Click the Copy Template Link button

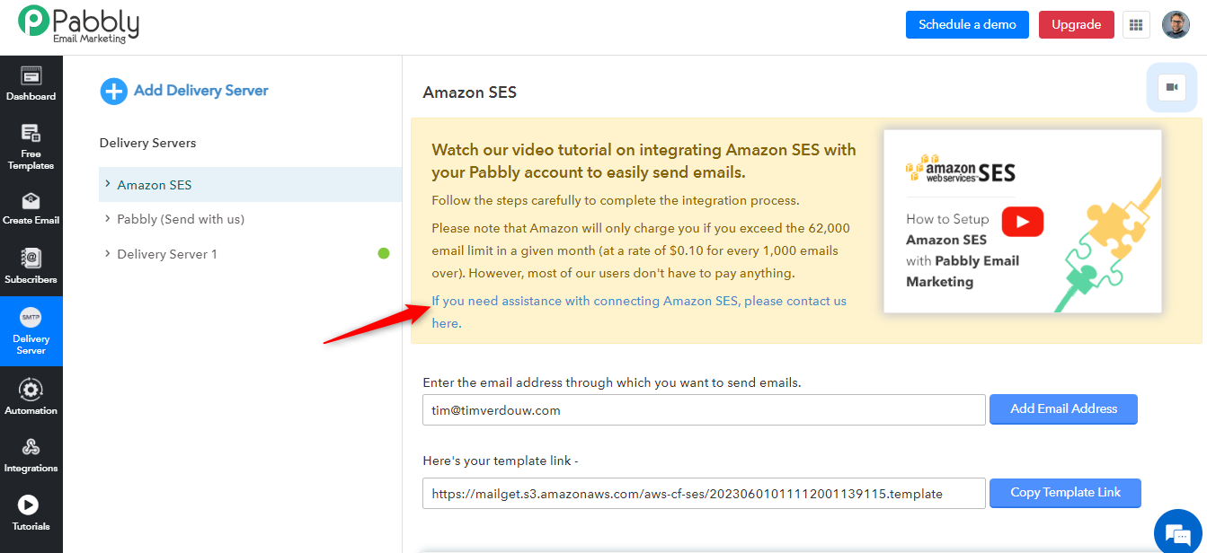point(1065,493)
